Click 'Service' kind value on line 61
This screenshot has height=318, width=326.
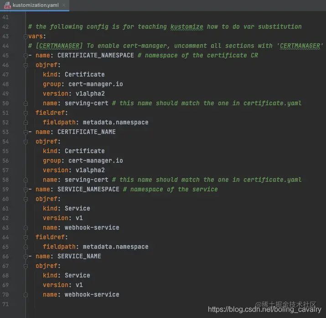(78, 209)
